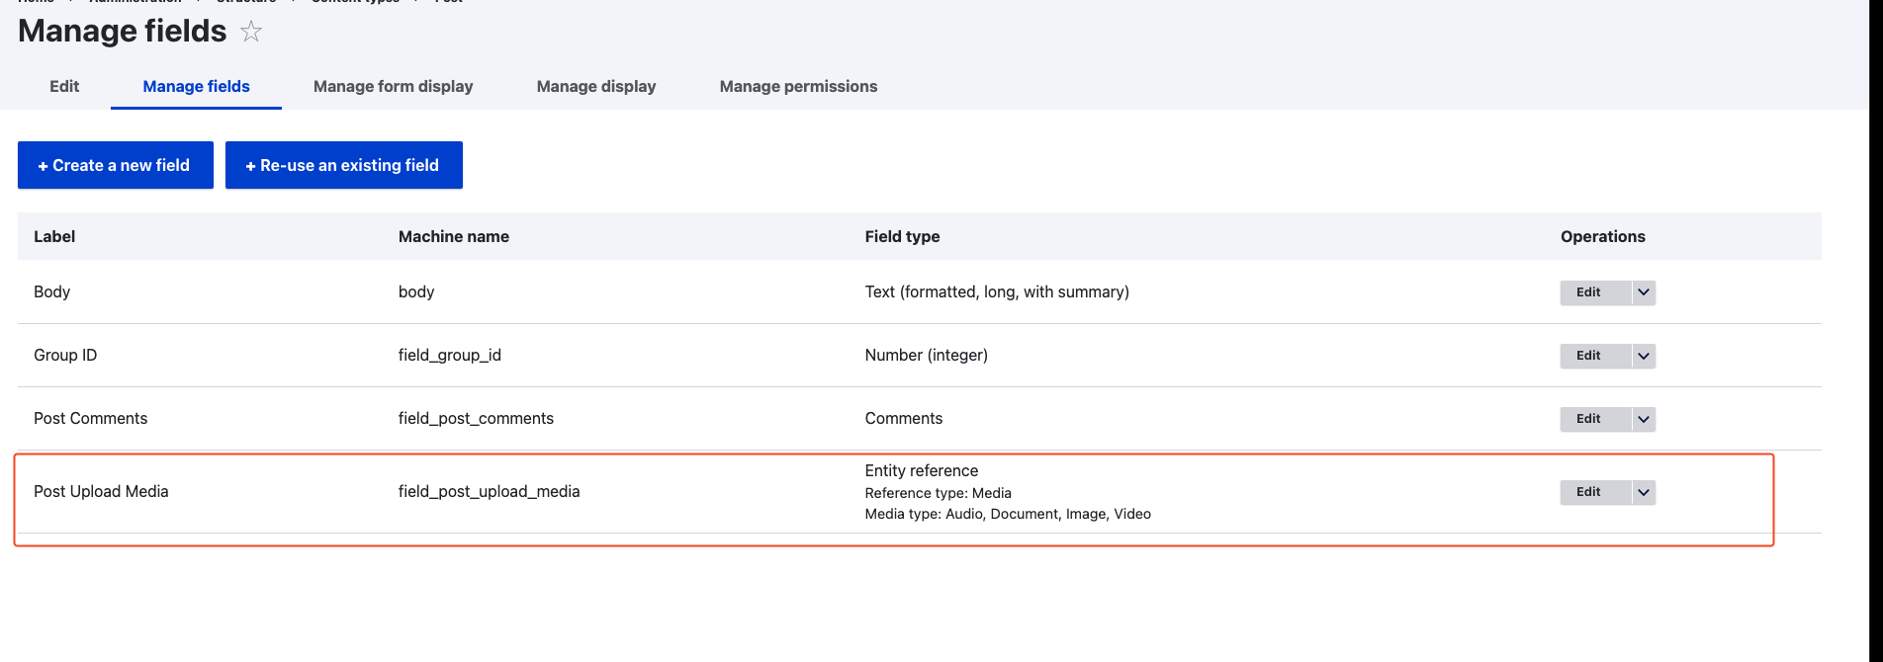Click Re-use an existing field button
This screenshot has height=662, width=1883.
point(344,165)
